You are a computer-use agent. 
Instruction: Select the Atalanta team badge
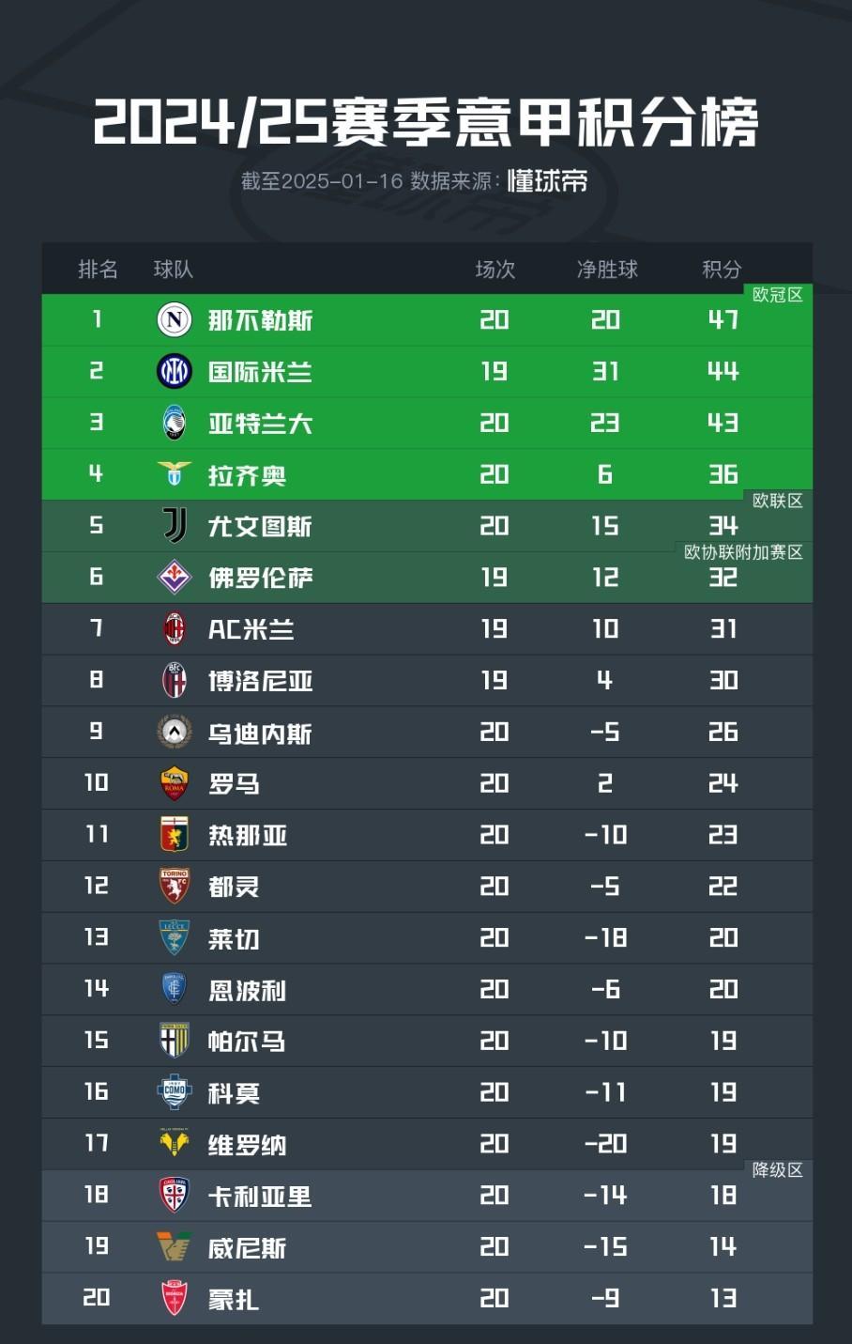click(175, 424)
